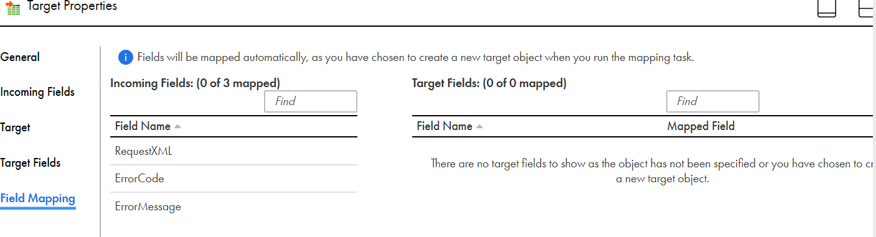The image size is (876, 237).
Task: Click Field Name header in Incoming Fields table
Action: 143,126
